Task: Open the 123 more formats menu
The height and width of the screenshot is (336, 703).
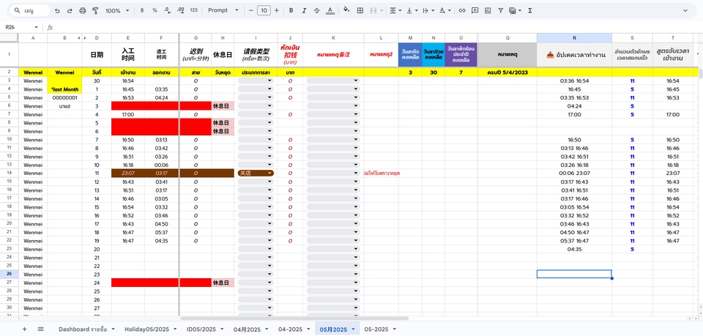Action: [193, 10]
